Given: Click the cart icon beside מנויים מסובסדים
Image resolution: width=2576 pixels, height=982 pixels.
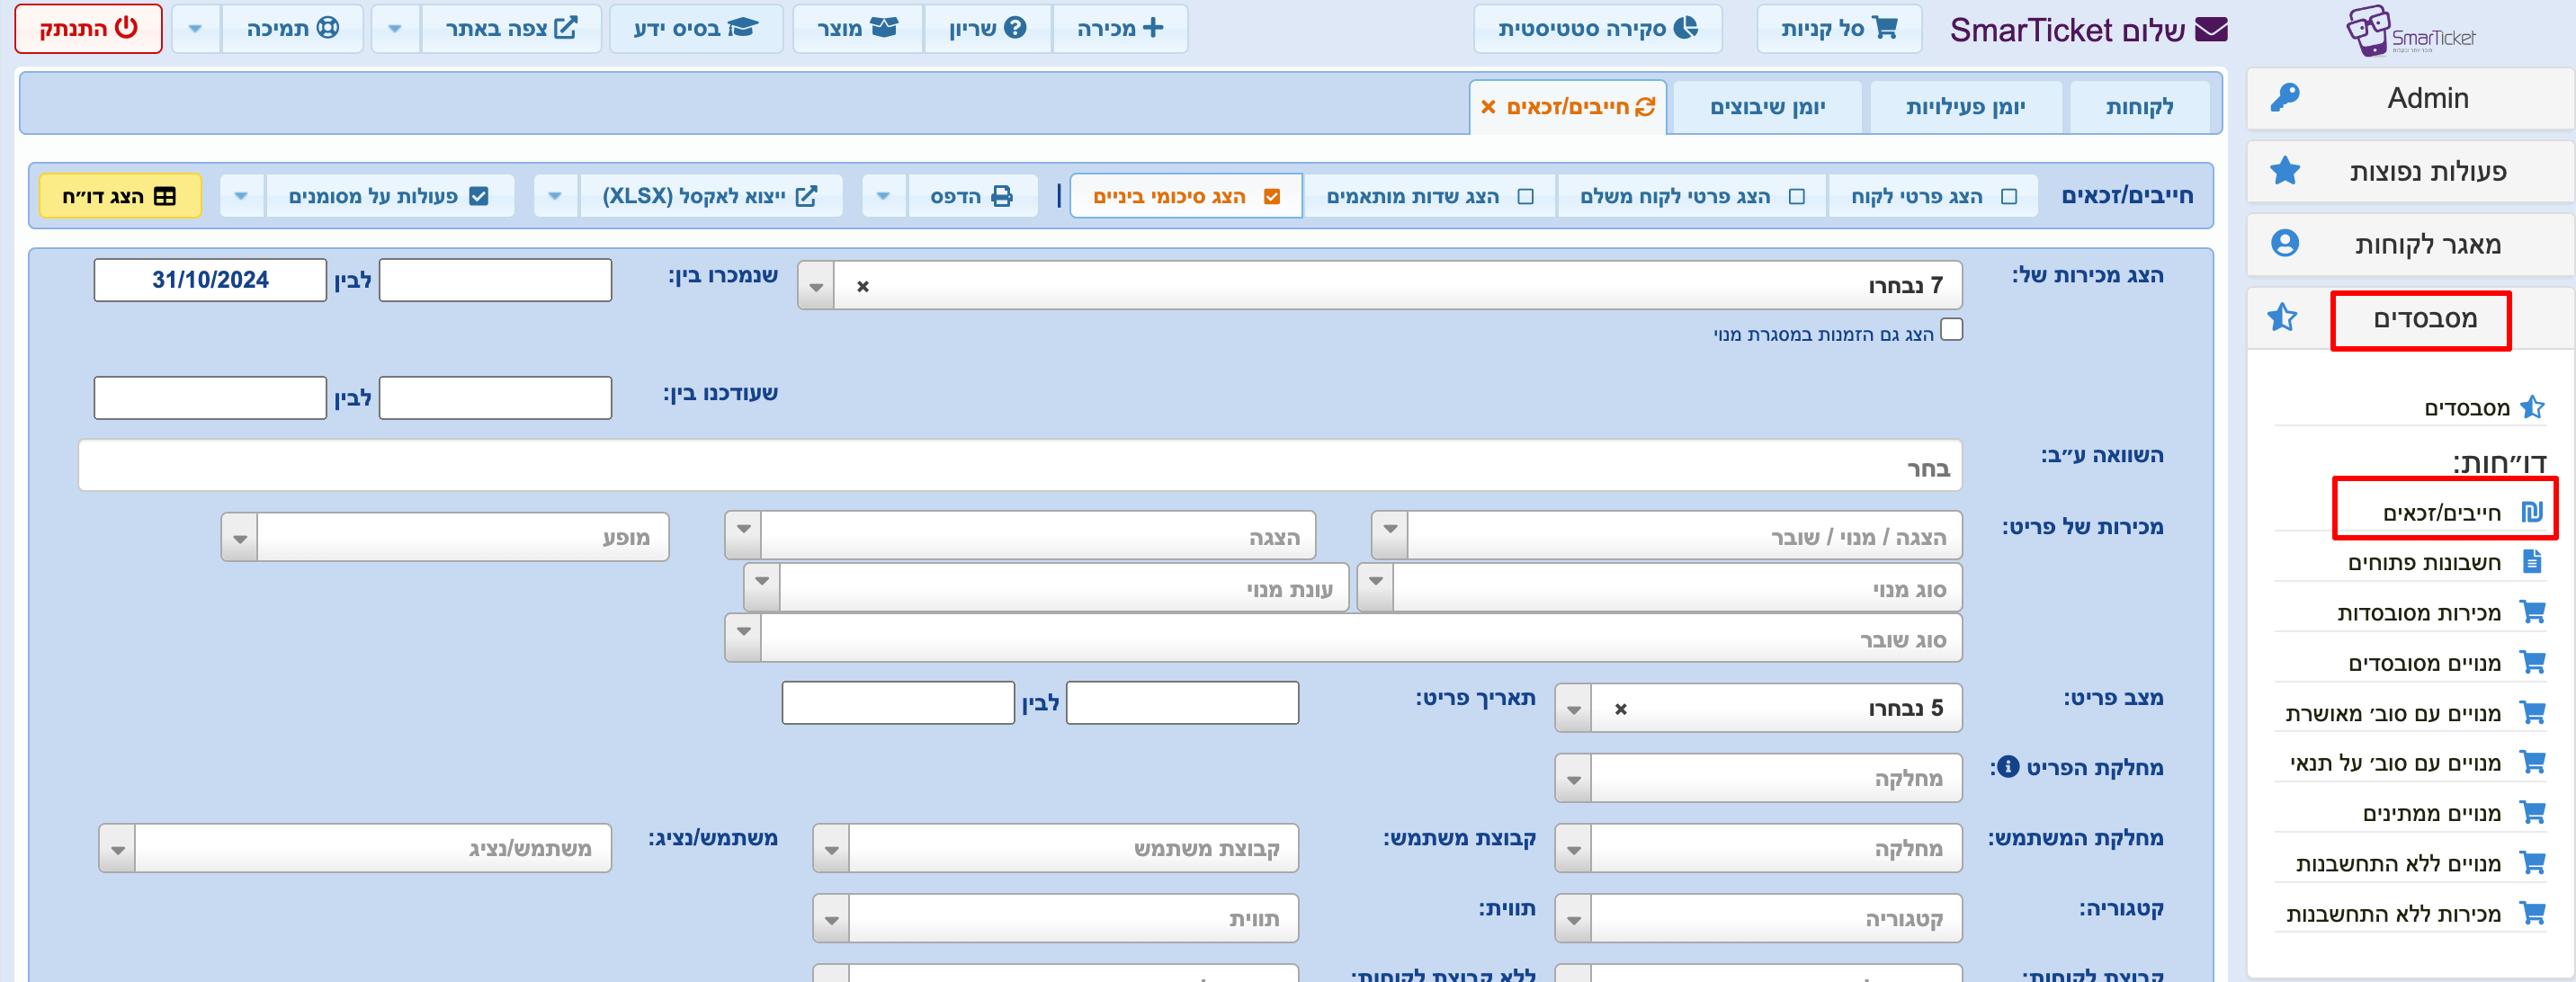Looking at the screenshot, I should point(2532,662).
